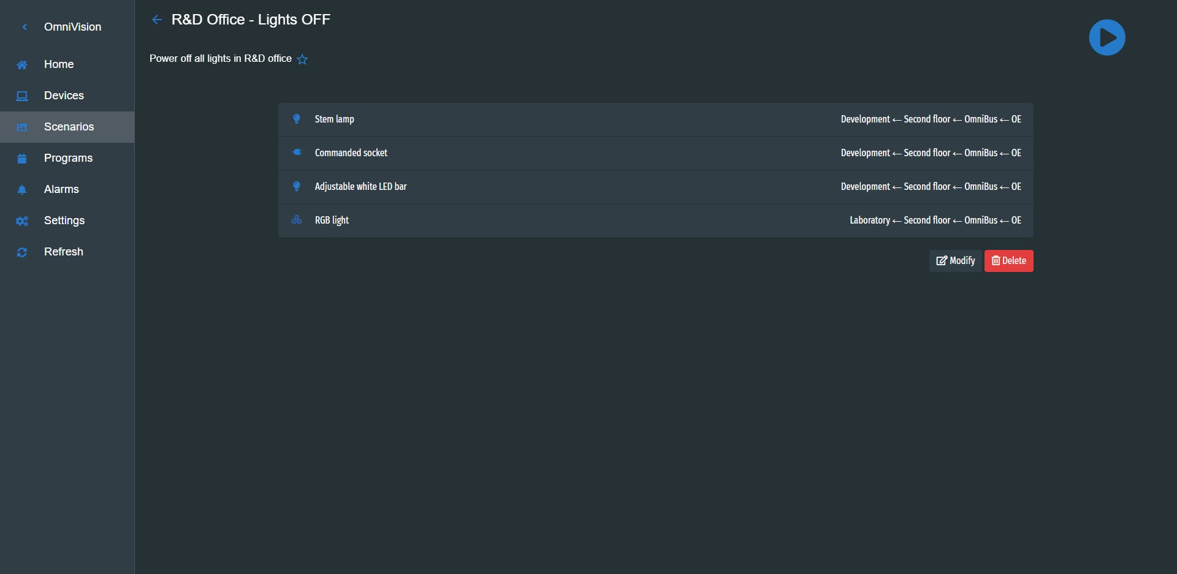Click the Settings gears icon
The width and height of the screenshot is (1177, 574).
pyautogui.click(x=22, y=221)
